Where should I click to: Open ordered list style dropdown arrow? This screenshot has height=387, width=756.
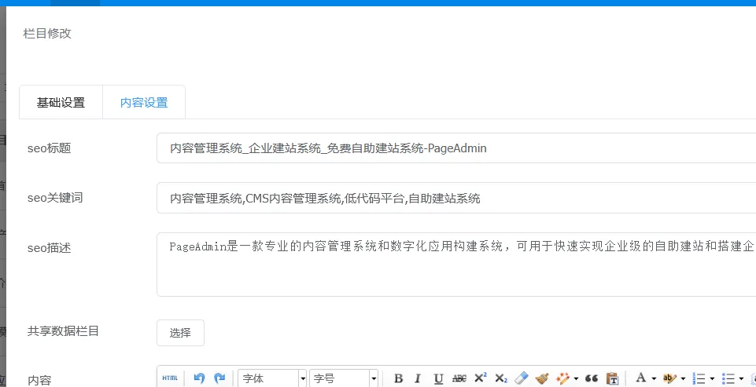click(x=712, y=379)
